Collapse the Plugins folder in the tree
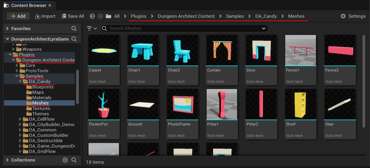 click(10, 55)
